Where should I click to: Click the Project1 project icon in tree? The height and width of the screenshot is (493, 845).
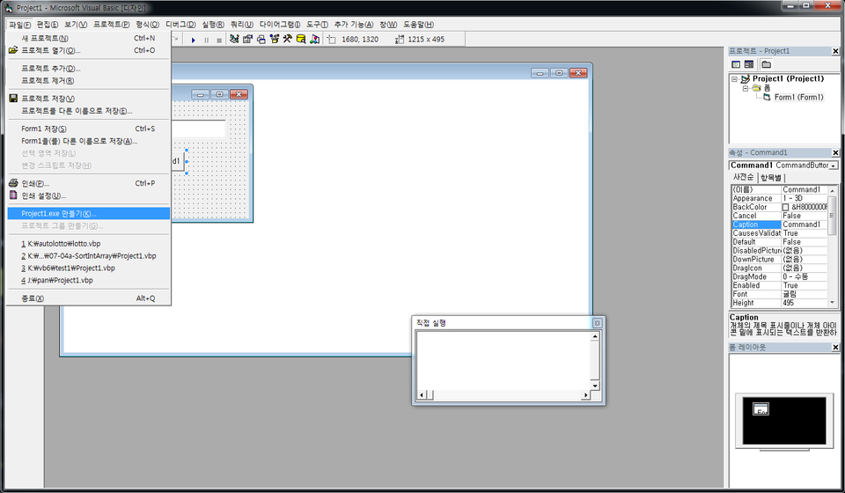click(746, 78)
